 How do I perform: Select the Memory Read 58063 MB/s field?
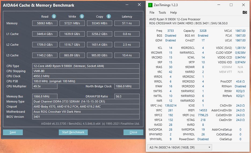[x=45, y=23]
